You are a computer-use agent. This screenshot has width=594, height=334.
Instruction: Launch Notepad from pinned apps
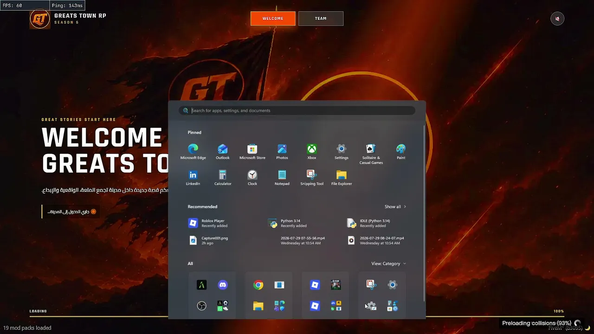(282, 178)
